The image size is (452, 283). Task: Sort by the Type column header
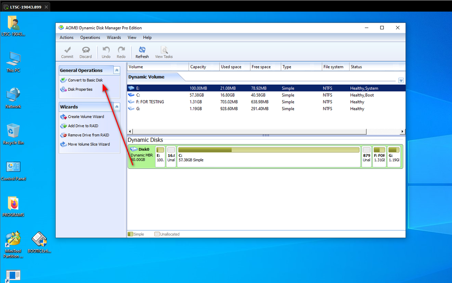(x=301, y=67)
